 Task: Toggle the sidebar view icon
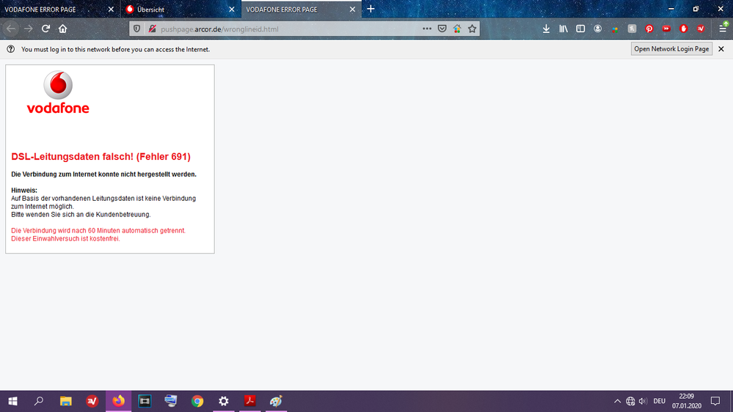pos(580,29)
